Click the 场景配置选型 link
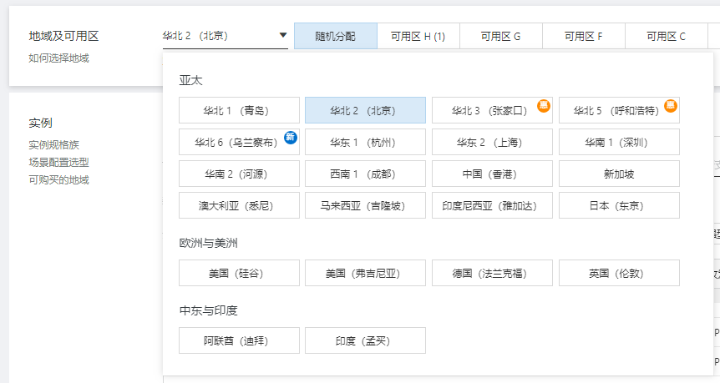The height and width of the screenshot is (383, 720). point(58,162)
